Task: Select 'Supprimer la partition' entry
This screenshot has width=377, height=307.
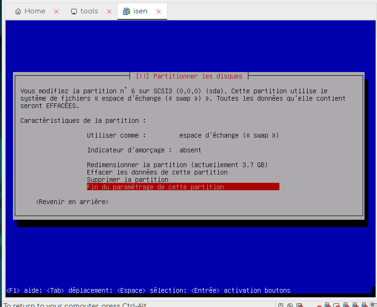Action: click(x=128, y=180)
